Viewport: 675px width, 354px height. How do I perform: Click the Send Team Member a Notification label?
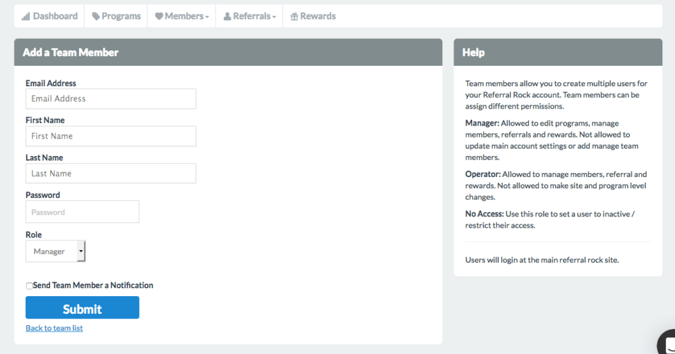[93, 286]
